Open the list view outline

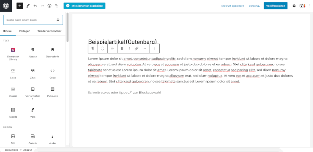coord(57,6)
